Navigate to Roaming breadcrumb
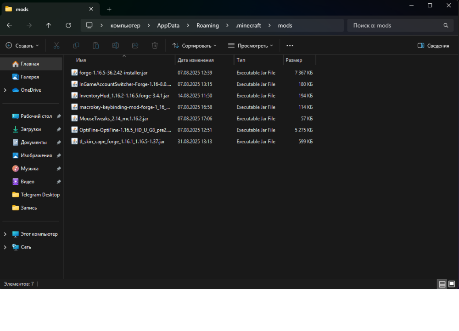 pos(207,25)
